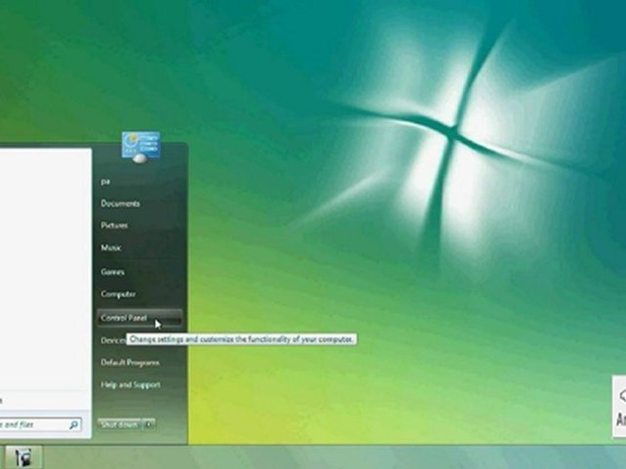Viewport: 626px width, 469px height.
Task: Open Default Programs
Action: (130, 363)
